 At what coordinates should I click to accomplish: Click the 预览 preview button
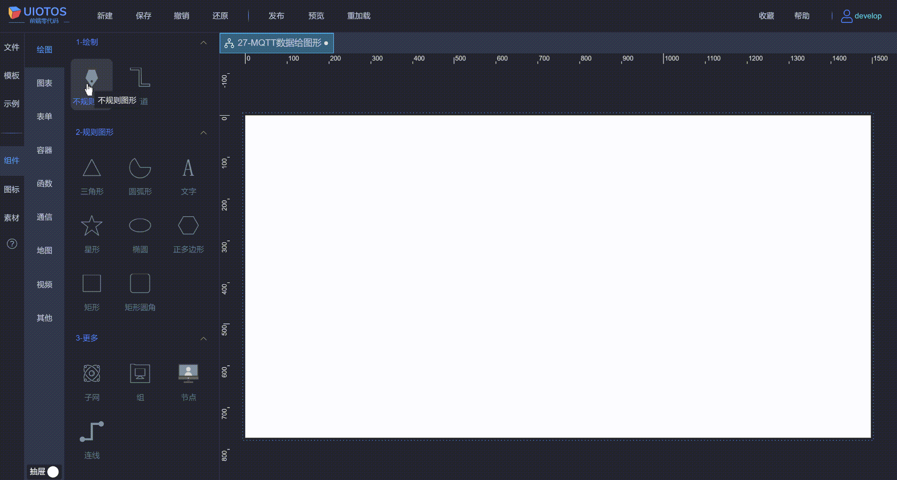pos(316,15)
